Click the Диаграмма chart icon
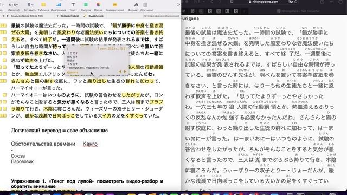 click(59, 5)
